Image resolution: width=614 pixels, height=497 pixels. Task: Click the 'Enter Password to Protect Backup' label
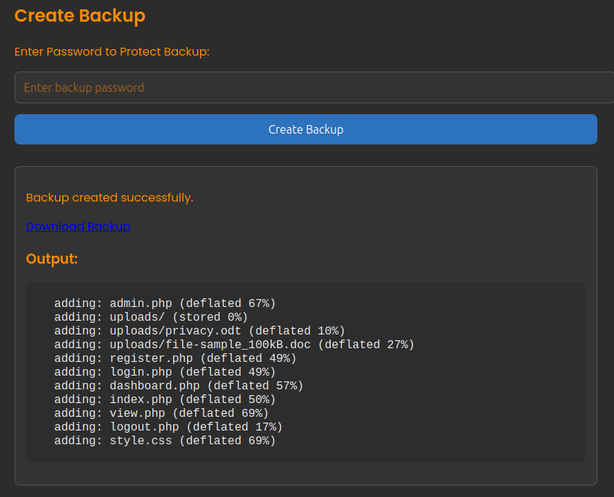112,51
